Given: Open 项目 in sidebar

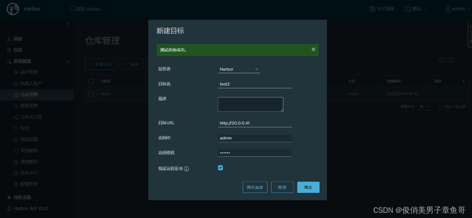Looking at the screenshot, I should point(18,39).
